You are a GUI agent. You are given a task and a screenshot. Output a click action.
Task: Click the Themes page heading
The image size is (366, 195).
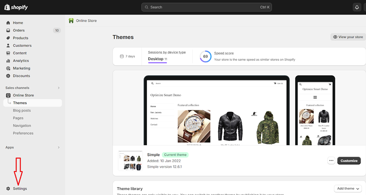pyautogui.click(x=123, y=37)
